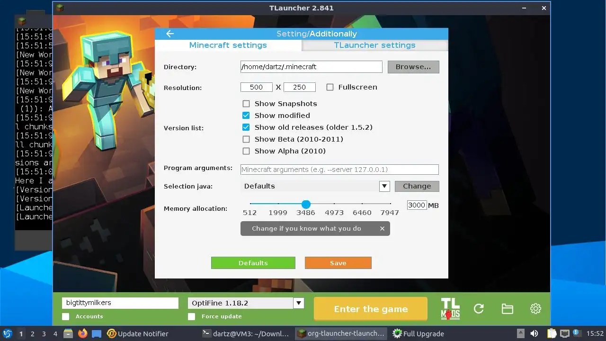The height and width of the screenshot is (341, 606).
Task: Expand hidden tray items arrow
Action: click(x=520, y=333)
